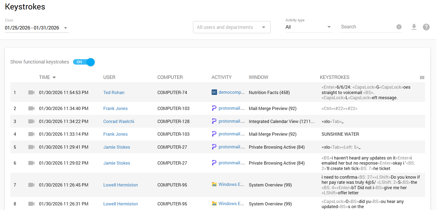Viewport: 436px width, 210px height.
Task: Click the download export icon
Action: click(414, 27)
